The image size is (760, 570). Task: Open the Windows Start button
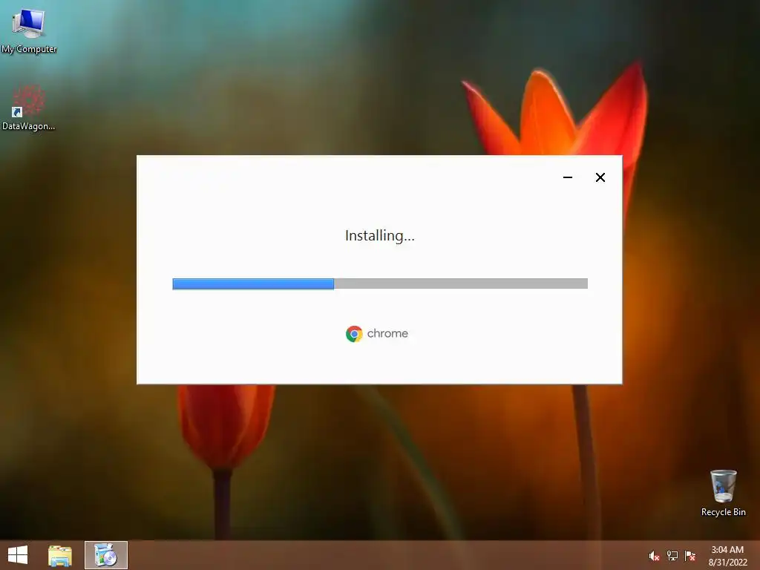pyautogui.click(x=18, y=555)
